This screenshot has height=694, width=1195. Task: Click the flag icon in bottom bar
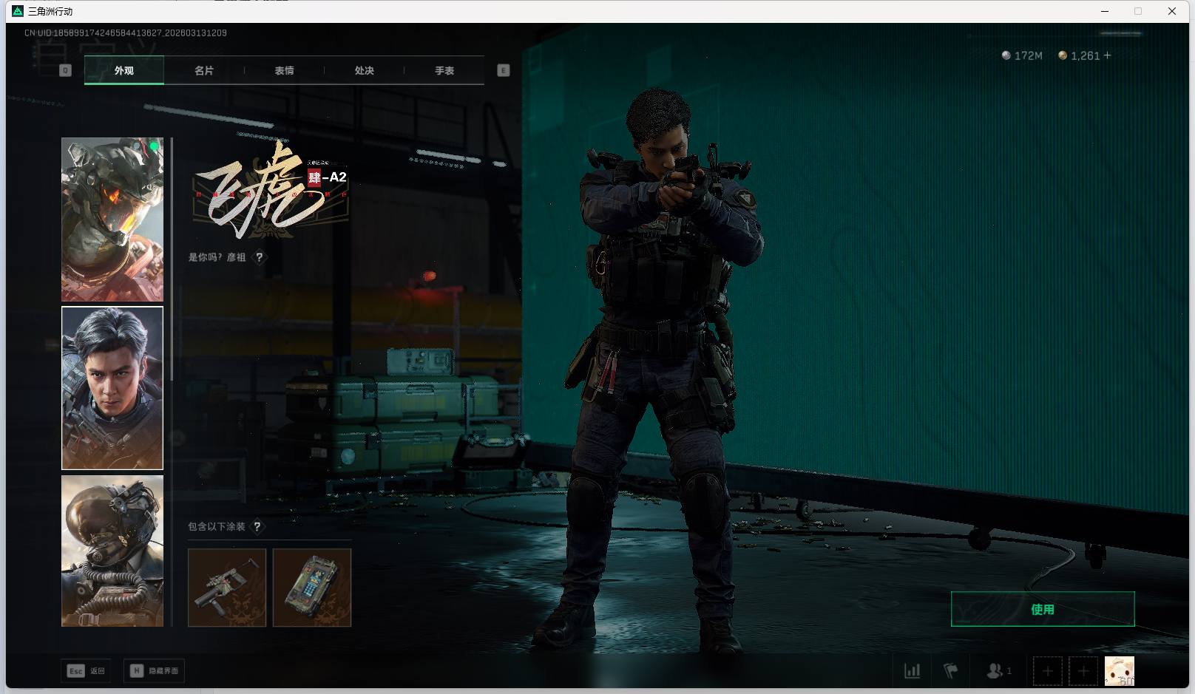951,671
